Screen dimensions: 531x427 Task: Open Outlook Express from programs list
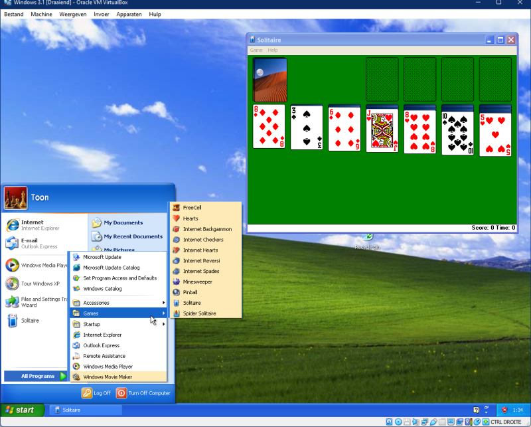[118, 345]
